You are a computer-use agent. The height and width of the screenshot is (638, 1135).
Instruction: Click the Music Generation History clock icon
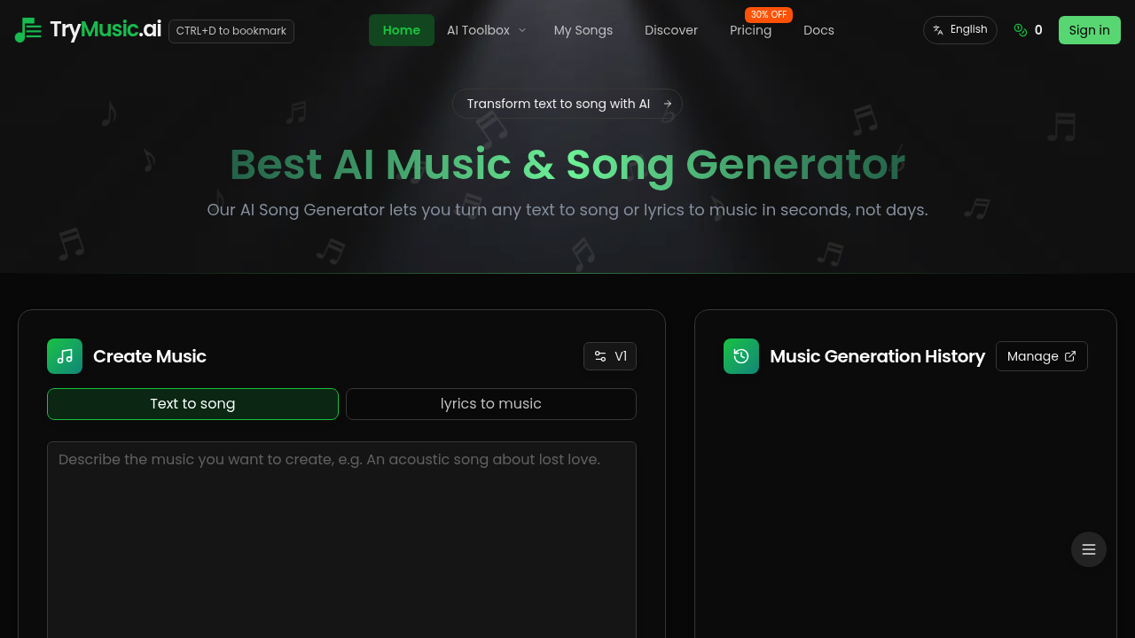click(x=740, y=356)
